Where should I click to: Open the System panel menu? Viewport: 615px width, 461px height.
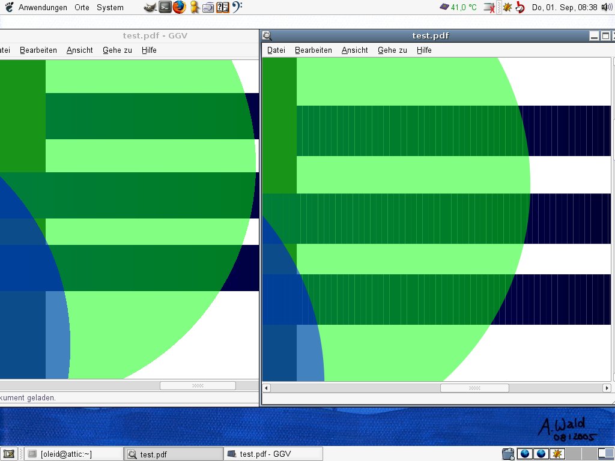pos(110,7)
